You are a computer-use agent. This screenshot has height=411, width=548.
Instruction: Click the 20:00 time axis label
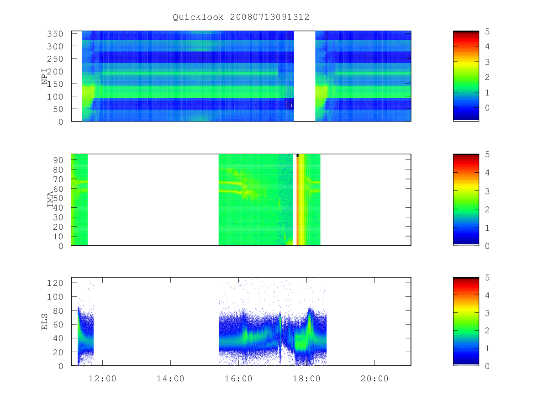[374, 379]
